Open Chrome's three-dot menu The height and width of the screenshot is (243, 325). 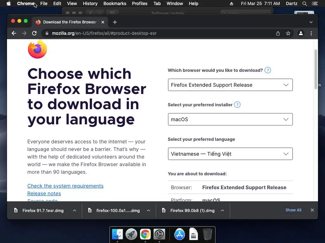point(311,33)
